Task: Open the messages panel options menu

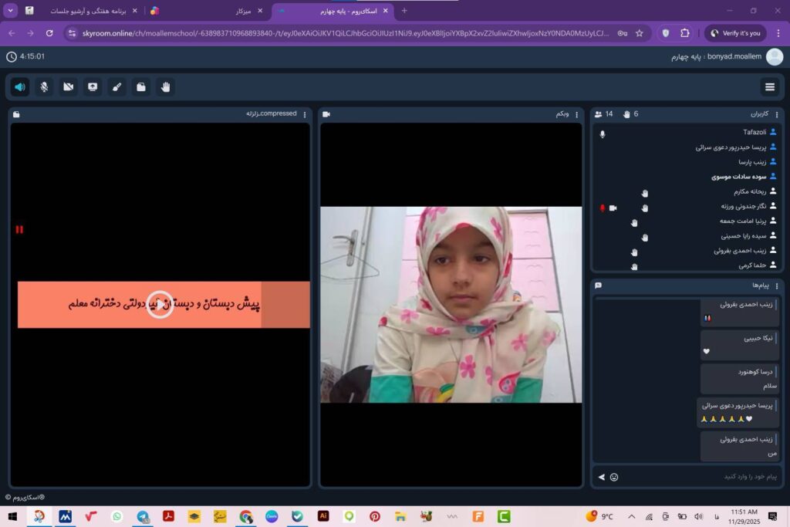Action: tap(777, 285)
